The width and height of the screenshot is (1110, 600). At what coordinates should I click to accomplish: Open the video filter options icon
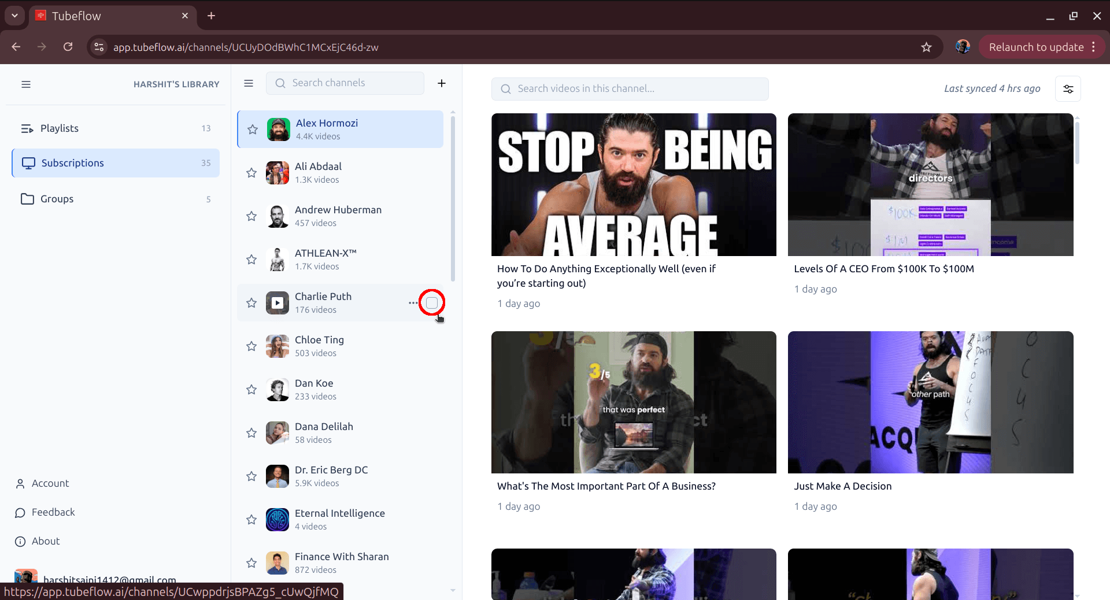[1068, 88]
